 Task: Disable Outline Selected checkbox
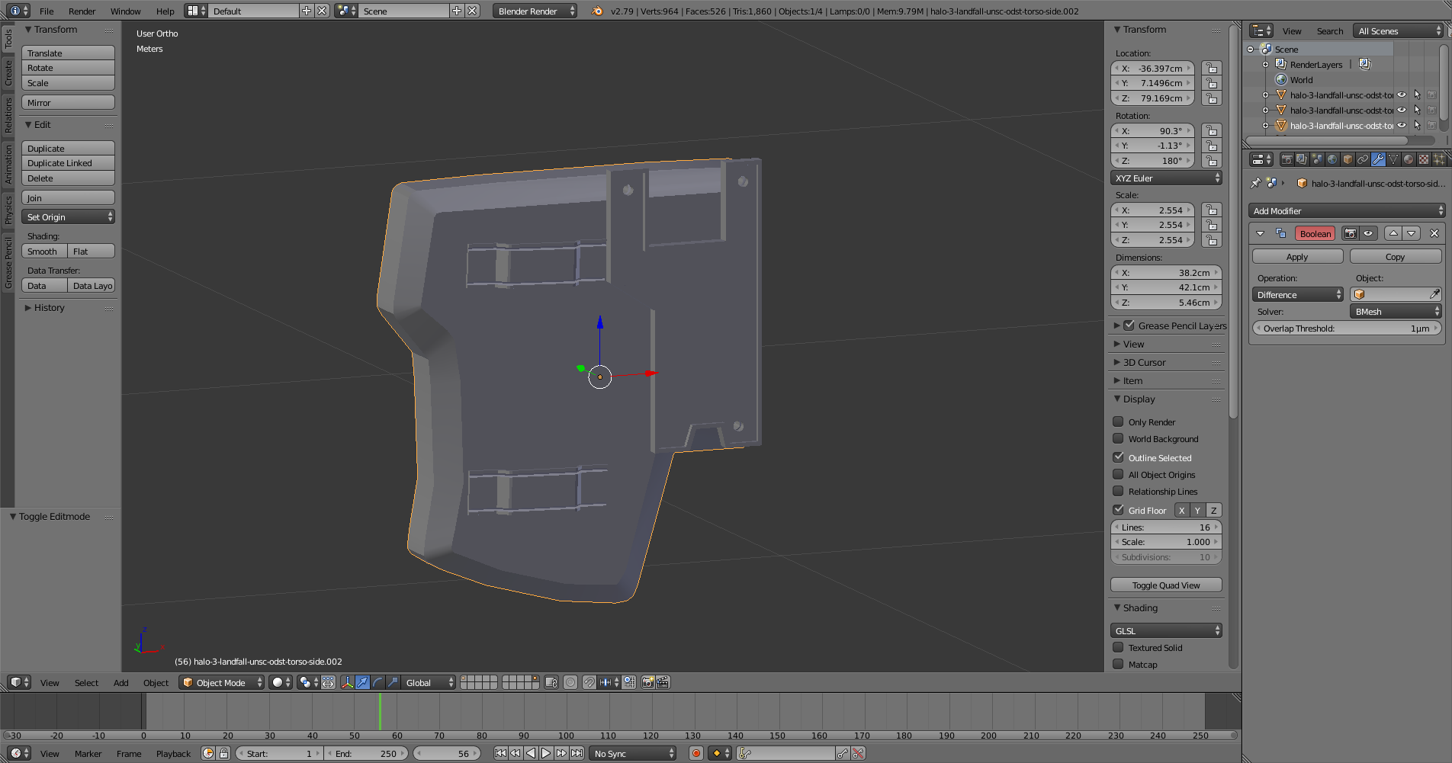(x=1118, y=457)
